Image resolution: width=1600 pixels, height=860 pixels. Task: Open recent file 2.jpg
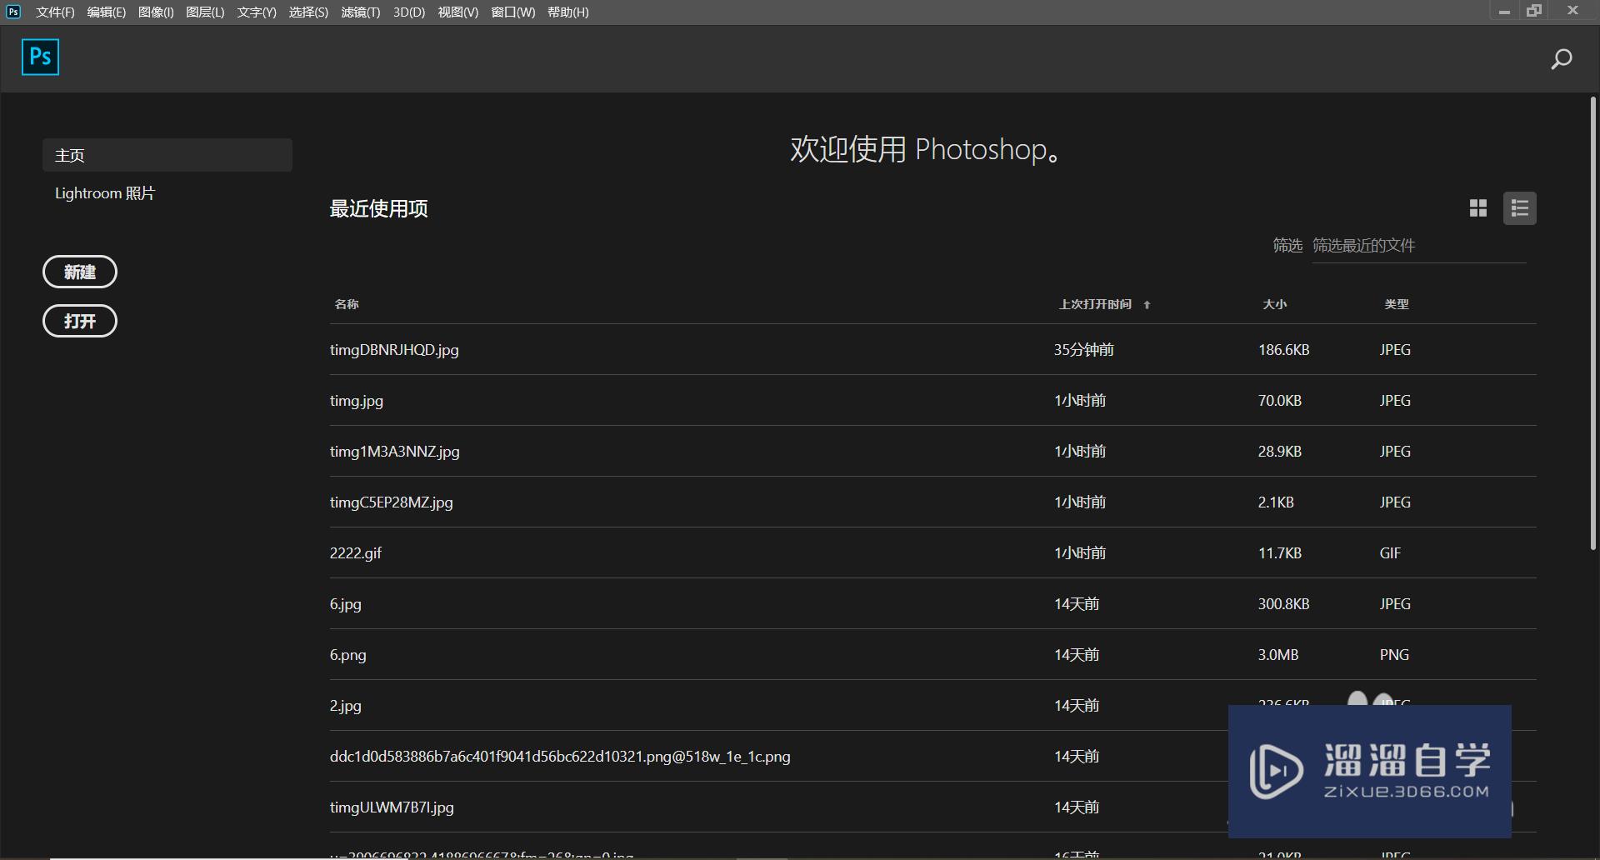pos(346,706)
